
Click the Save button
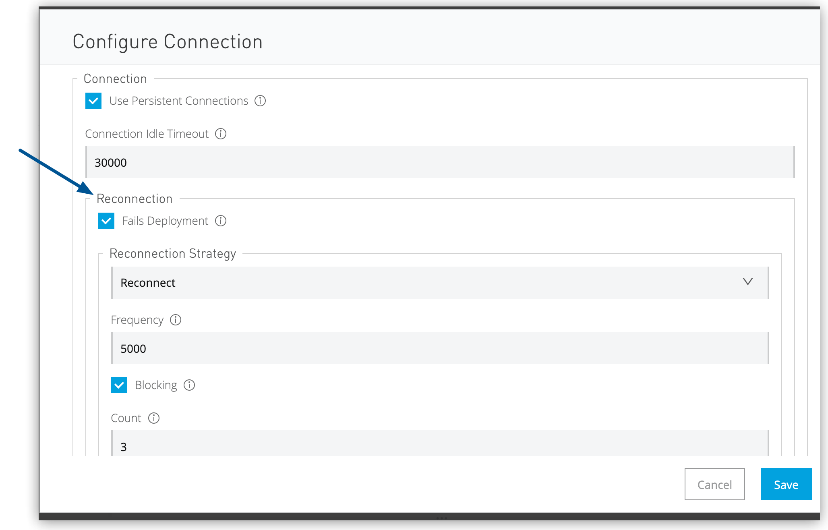pyautogui.click(x=786, y=484)
